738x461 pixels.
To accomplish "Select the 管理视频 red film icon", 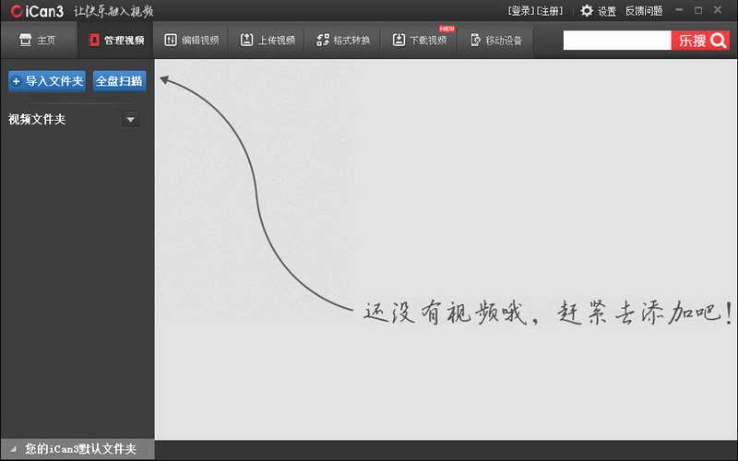I will (94, 40).
